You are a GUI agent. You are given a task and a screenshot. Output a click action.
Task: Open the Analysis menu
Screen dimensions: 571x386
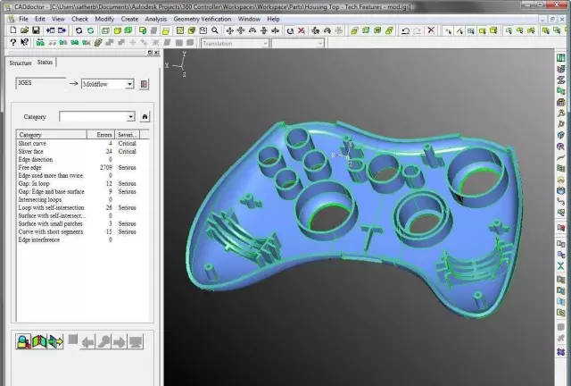(156, 19)
